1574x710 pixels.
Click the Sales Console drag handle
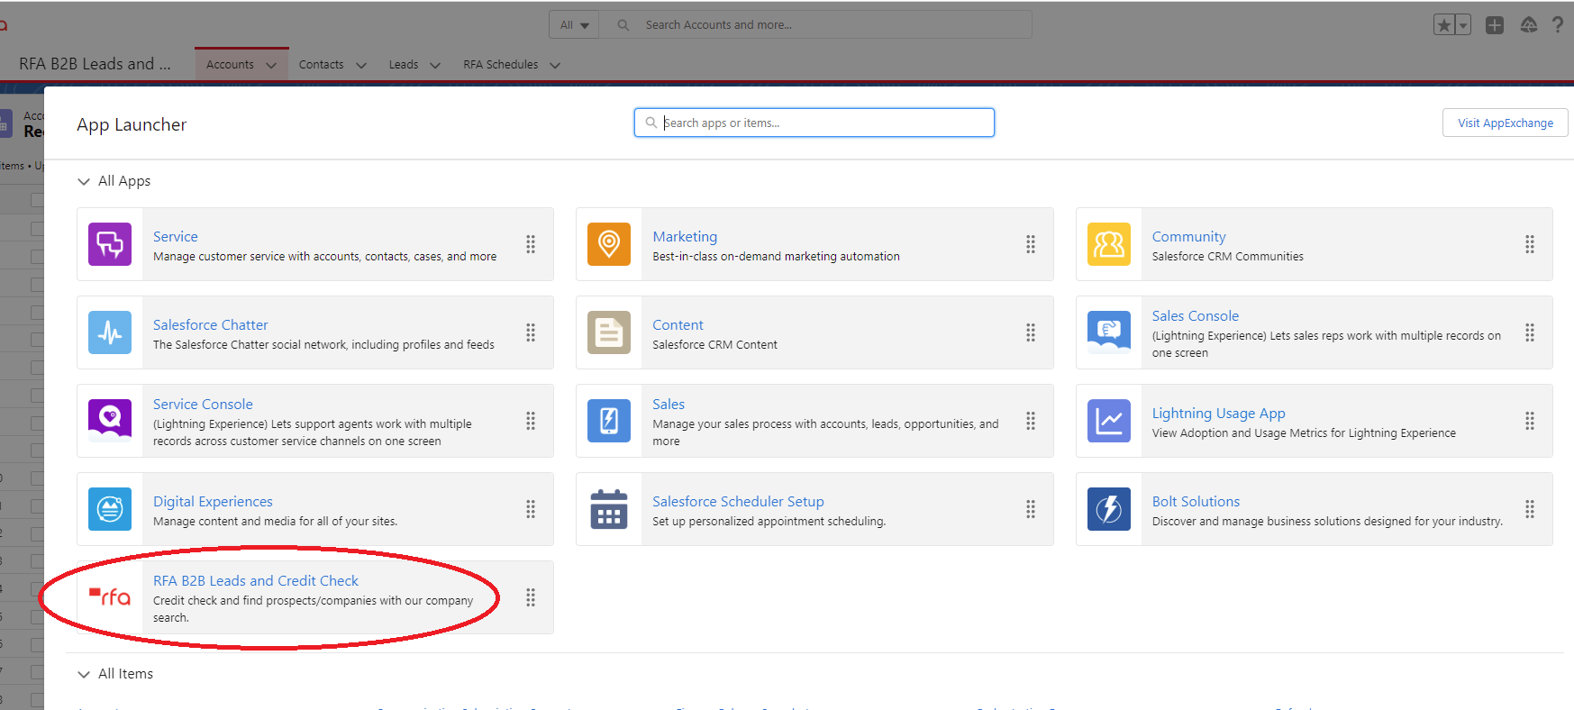(1530, 332)
